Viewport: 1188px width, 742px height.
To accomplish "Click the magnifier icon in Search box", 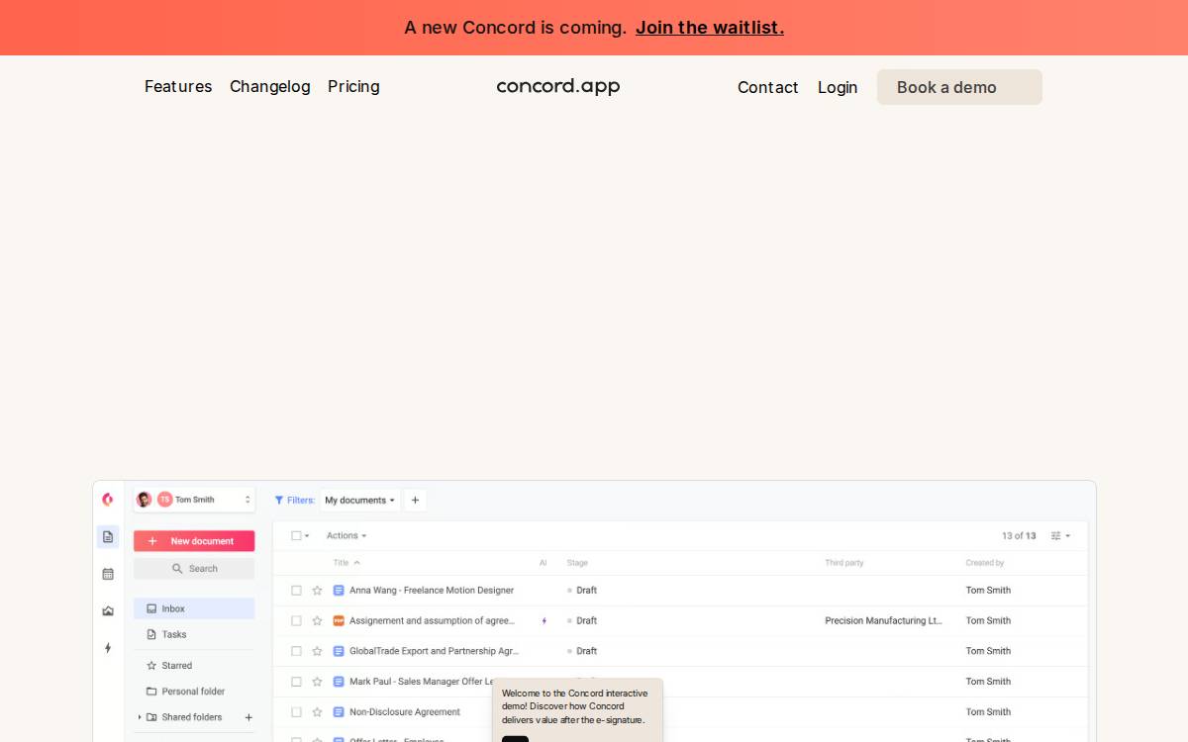I will [x=177, y=569].
